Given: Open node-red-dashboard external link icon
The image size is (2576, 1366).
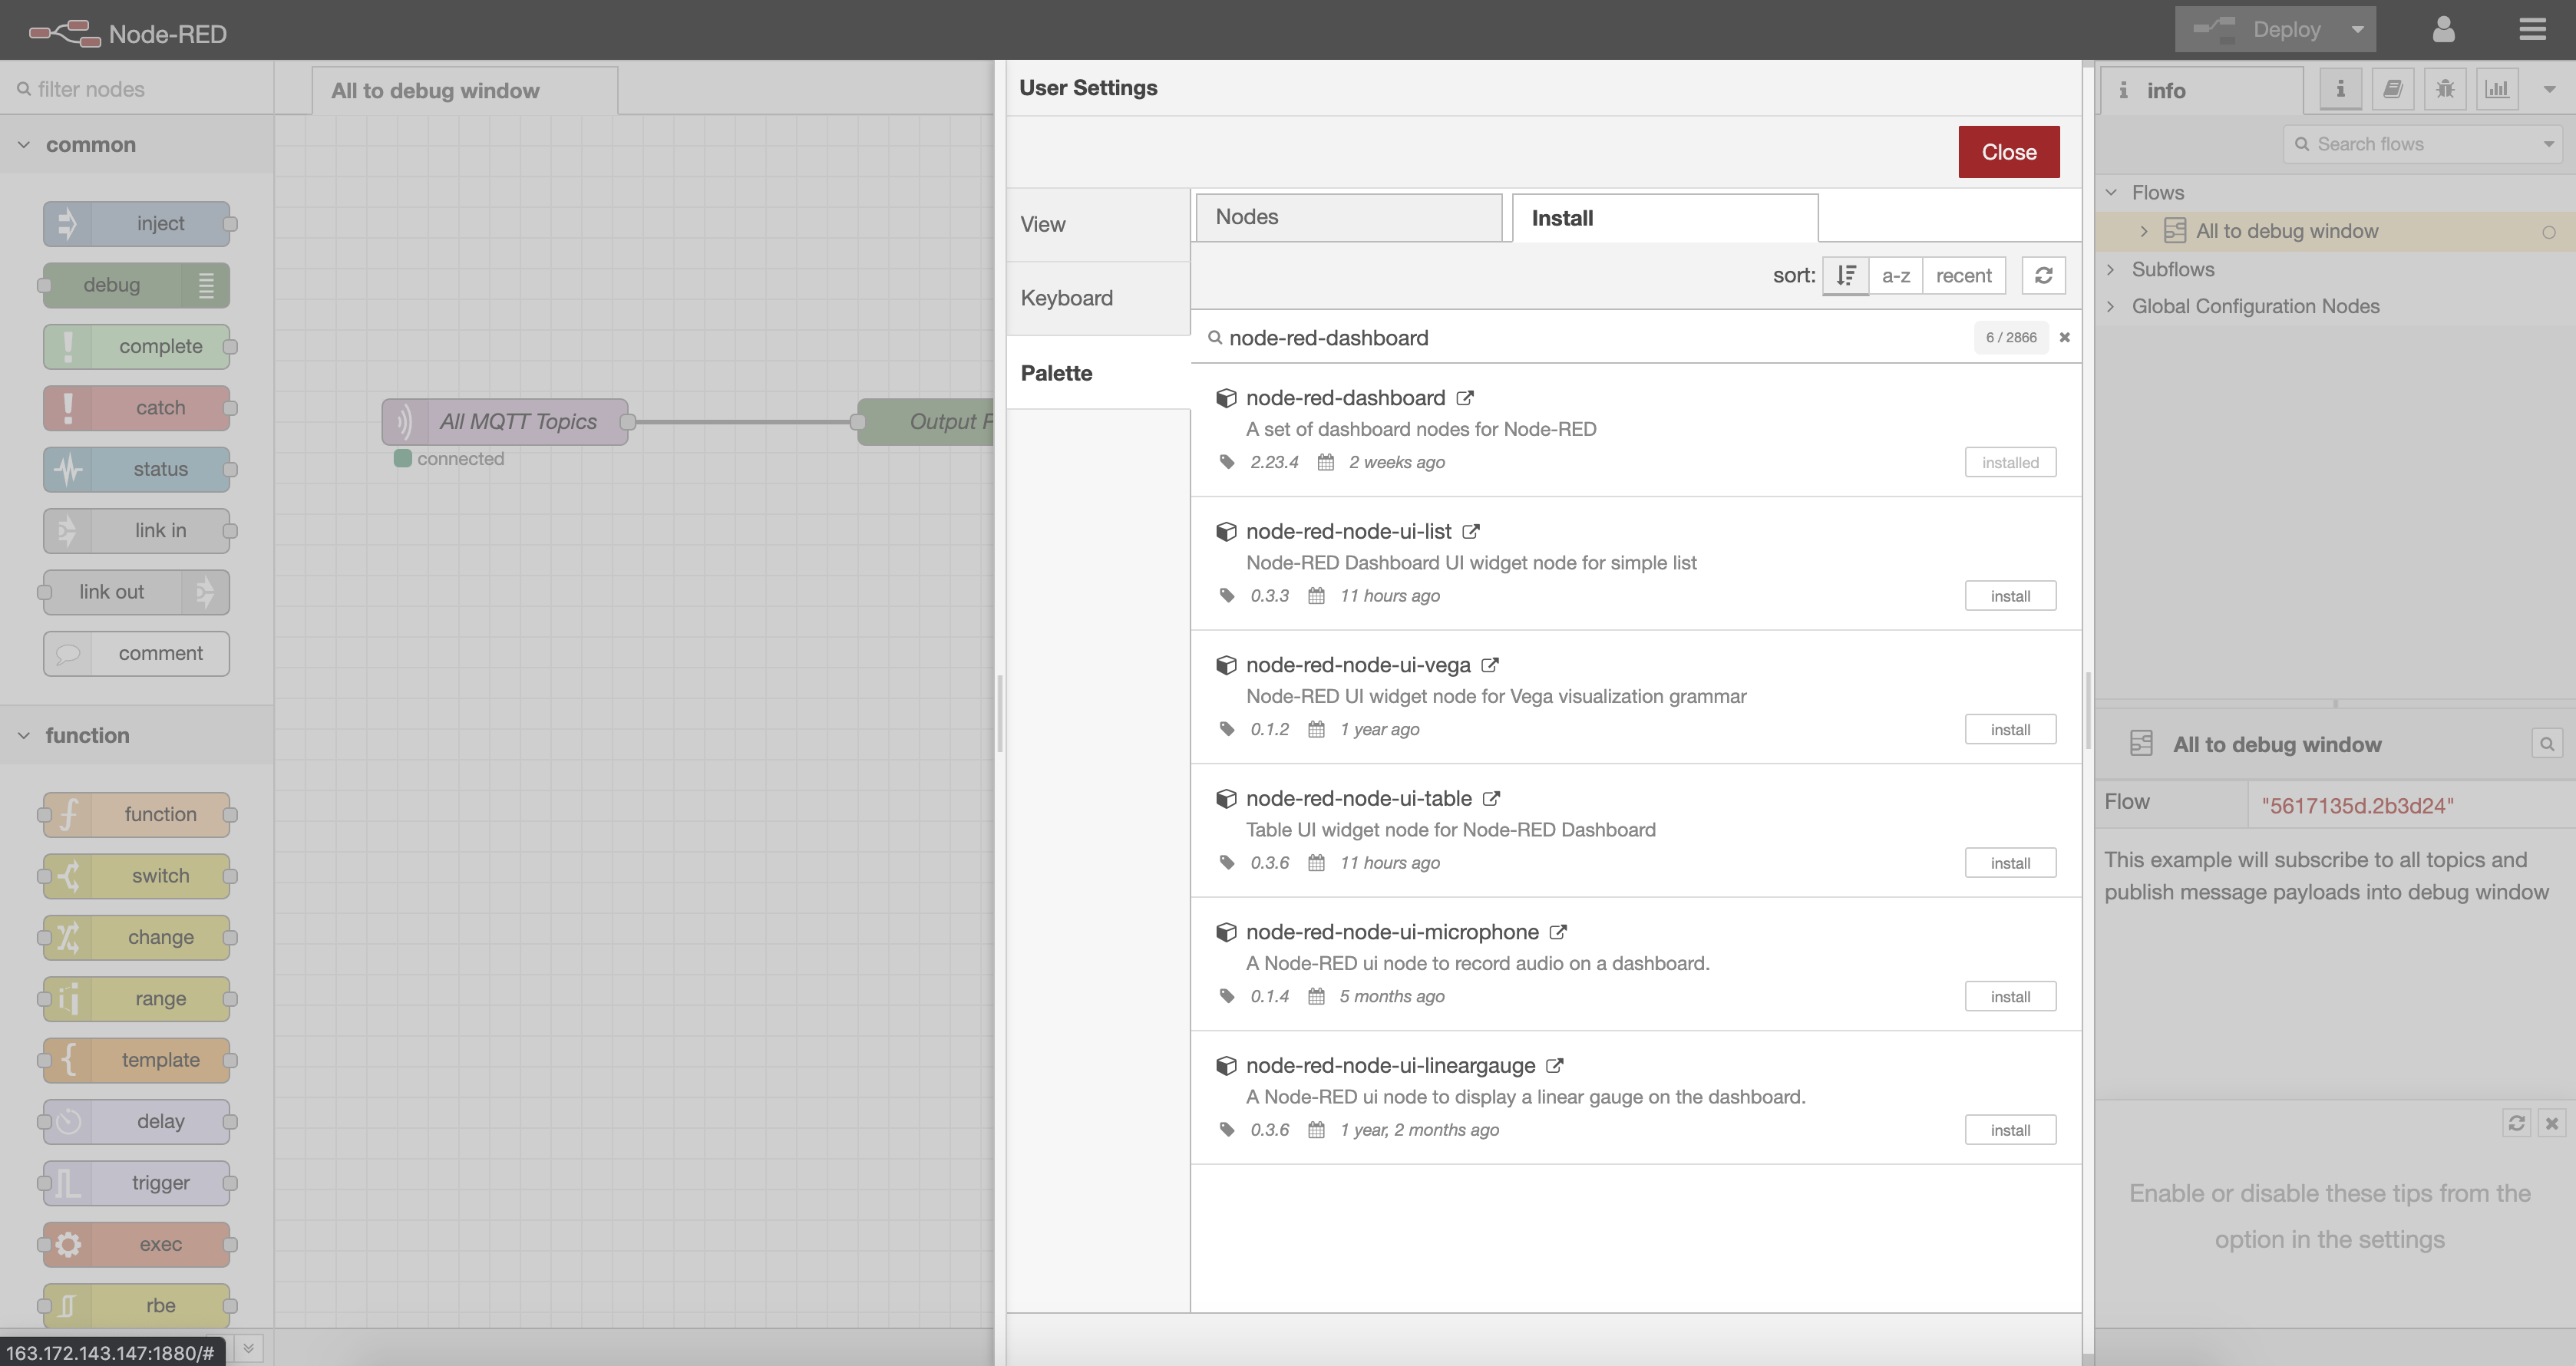Looking at the screenshot, I should (1465, 398).
